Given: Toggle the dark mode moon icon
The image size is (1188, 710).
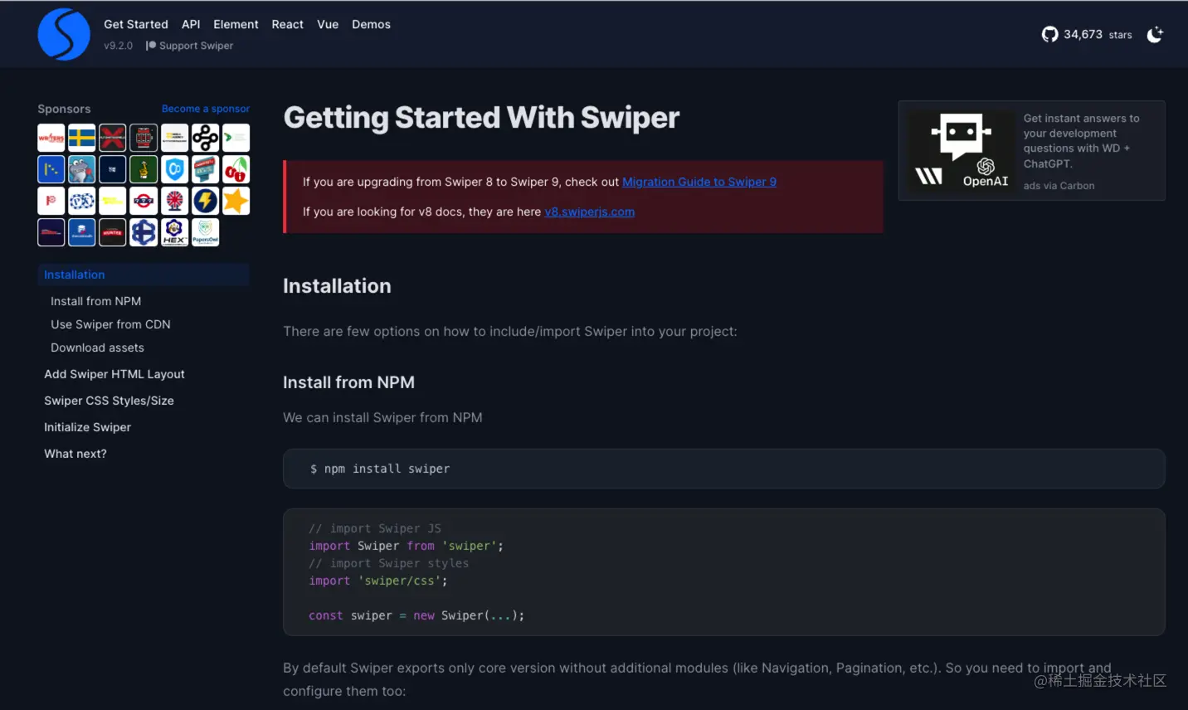Looking at the screenshot, I should coord(1155,35).
